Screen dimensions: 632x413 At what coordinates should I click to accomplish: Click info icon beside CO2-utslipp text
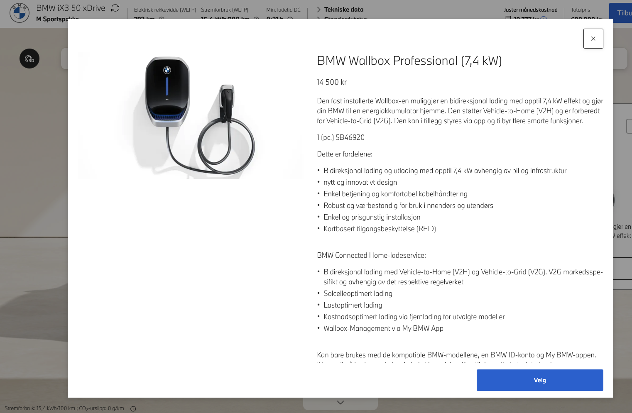coord(133,408)
